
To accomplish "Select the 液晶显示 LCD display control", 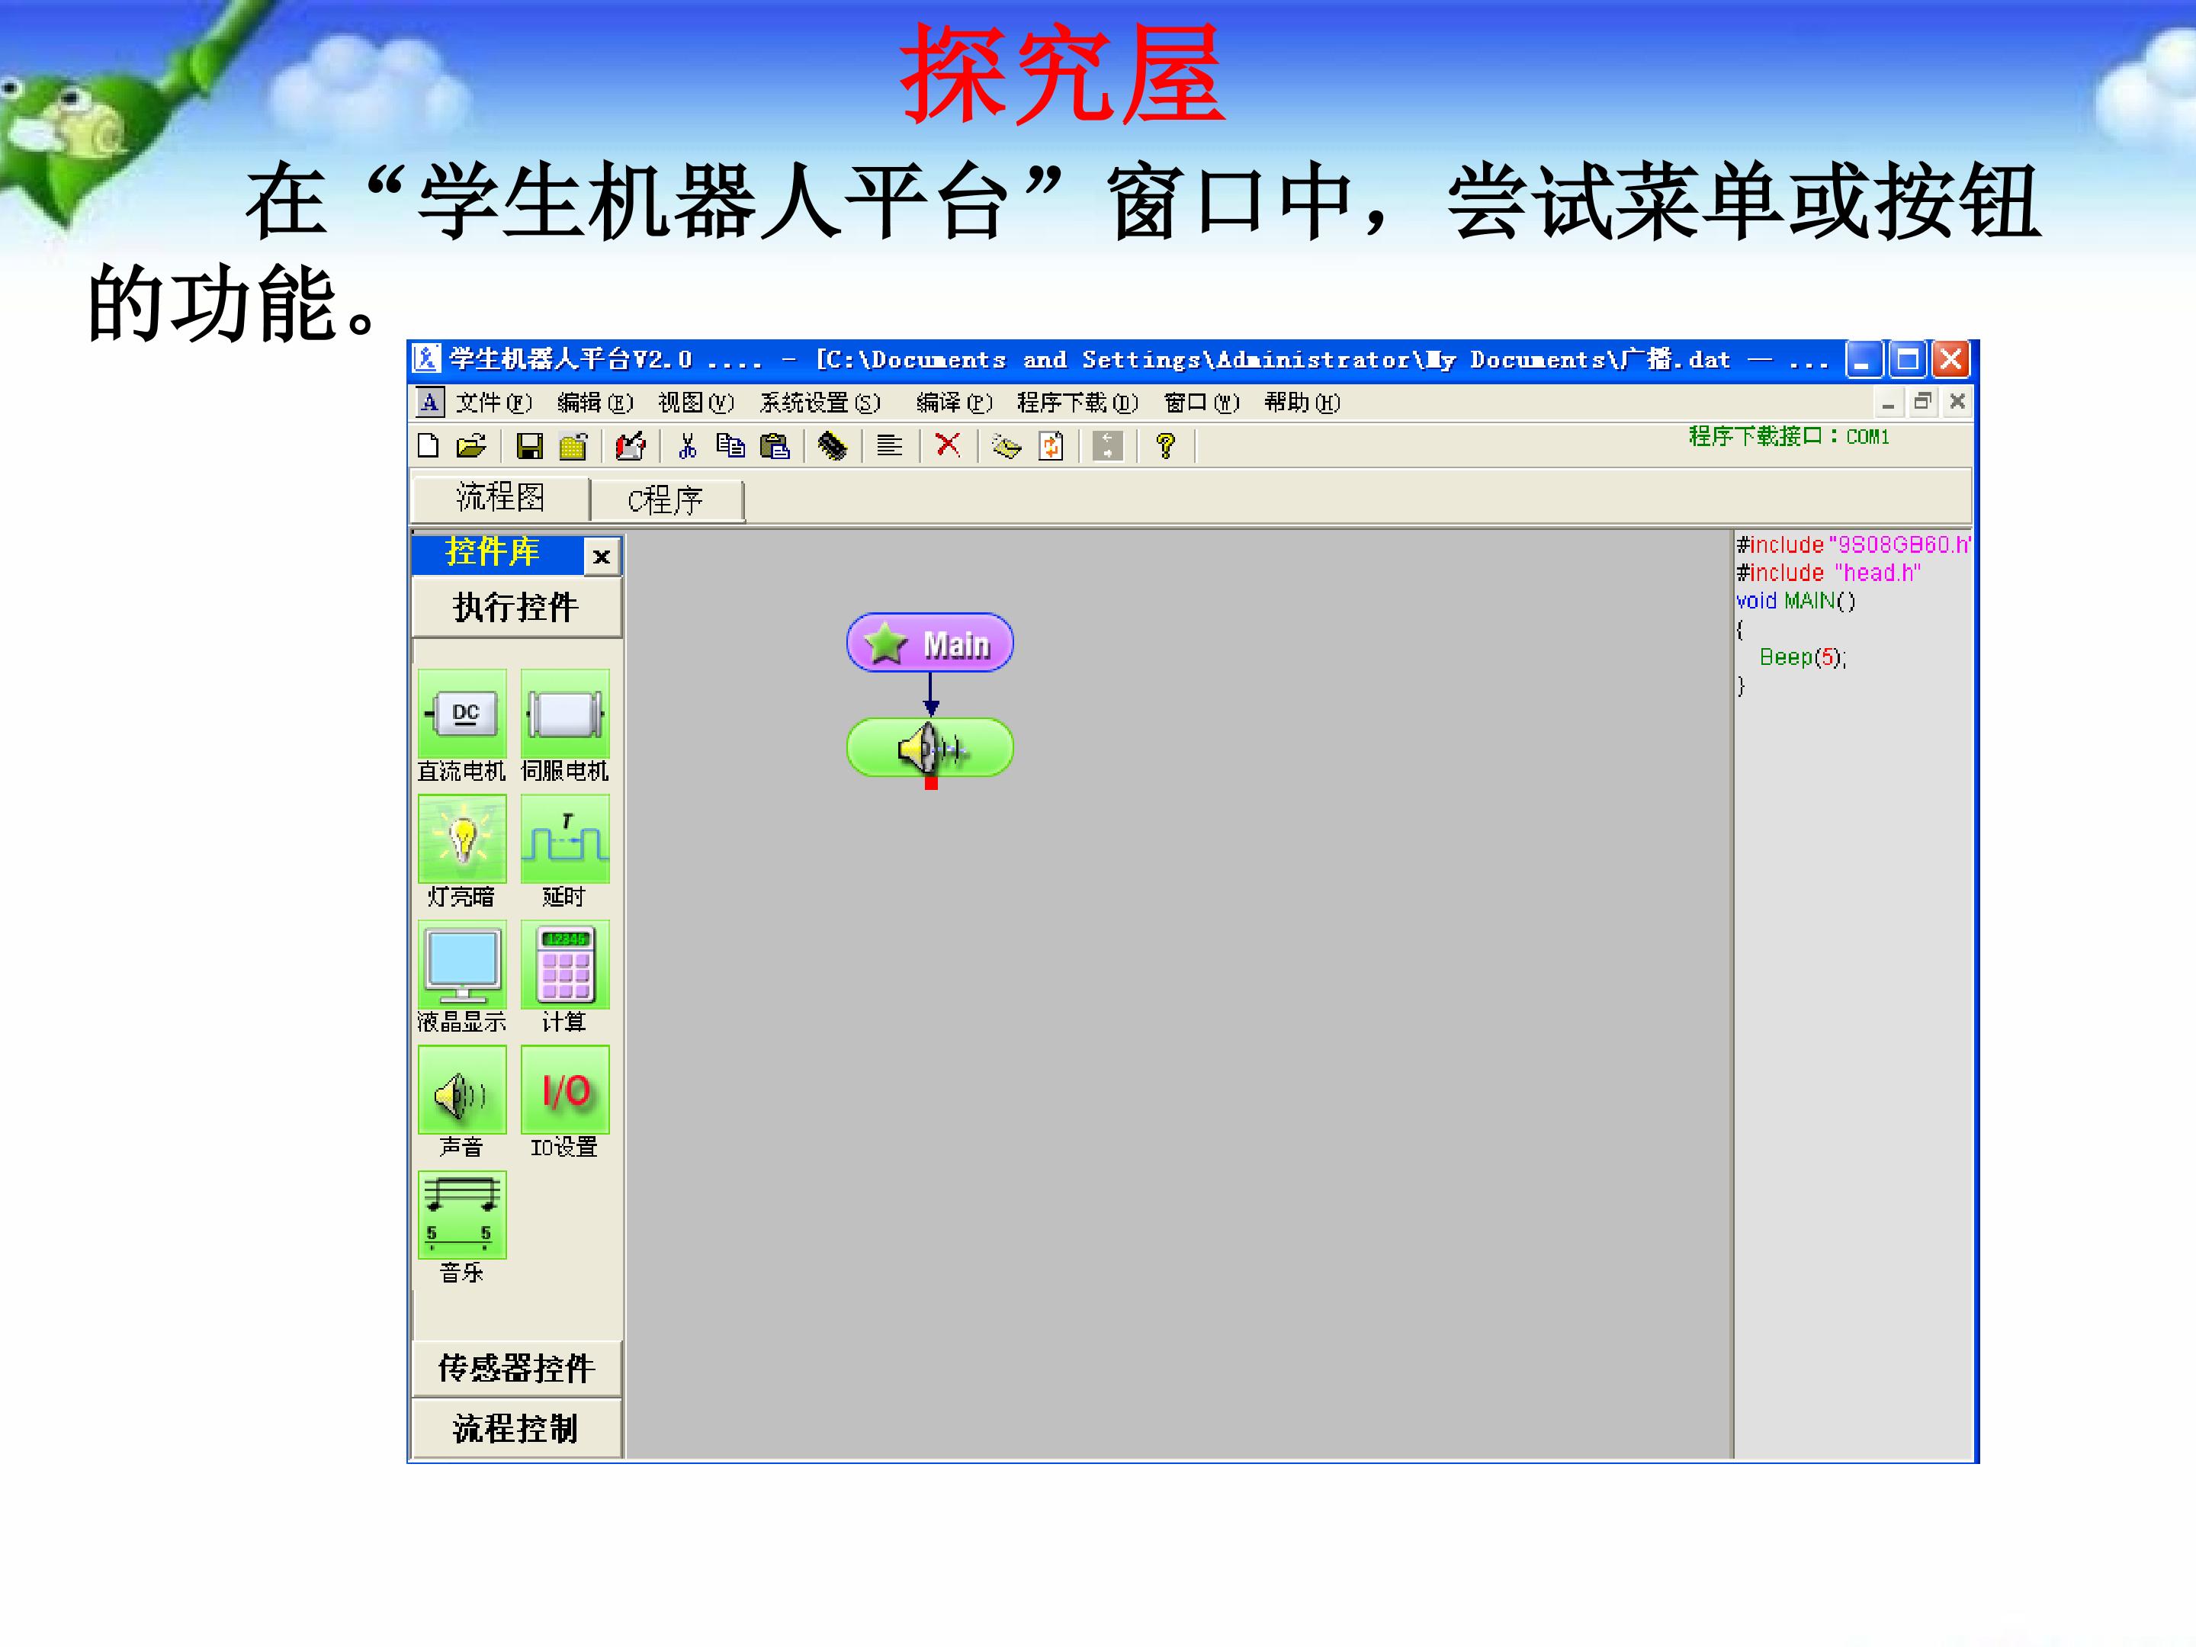I will (x=461, y=965).
